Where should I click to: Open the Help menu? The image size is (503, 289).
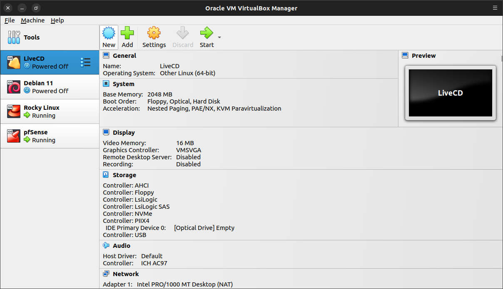tap(57, 20)
